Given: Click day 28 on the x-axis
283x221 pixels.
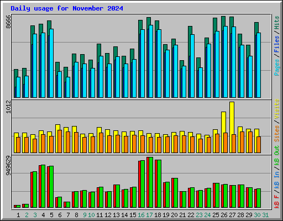Looking at the screenshot, I should pos(240,215).
